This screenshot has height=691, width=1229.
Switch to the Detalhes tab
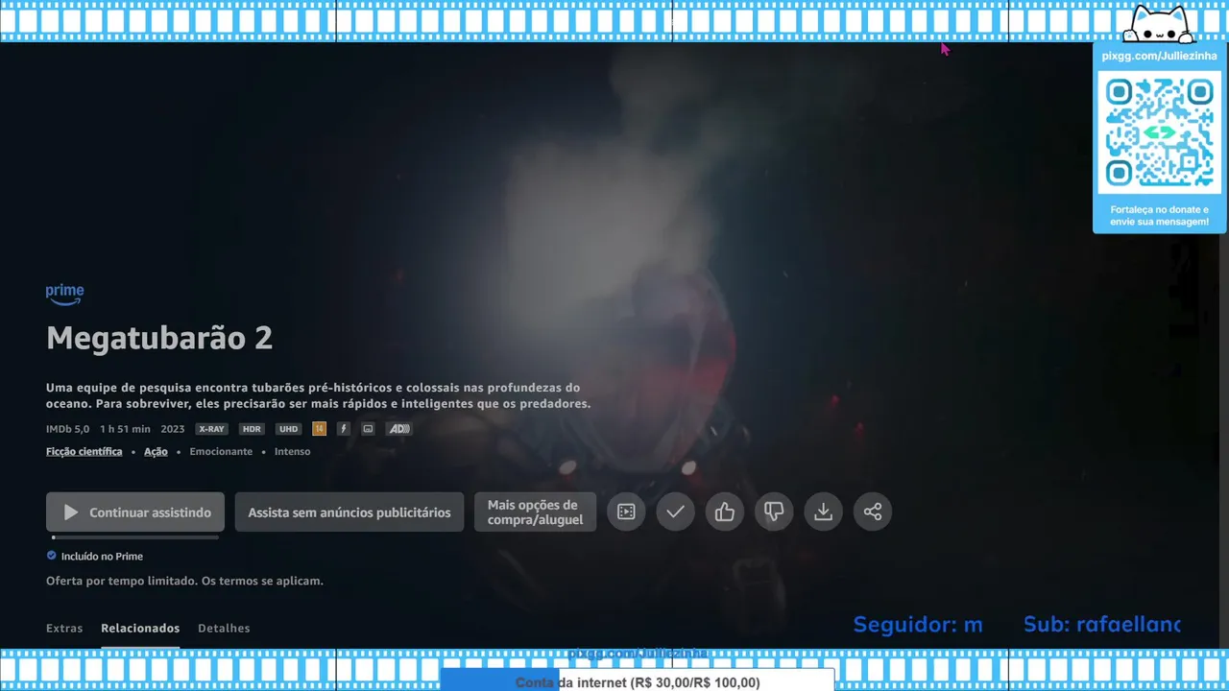pyautogui.click(x=224, y=629)
